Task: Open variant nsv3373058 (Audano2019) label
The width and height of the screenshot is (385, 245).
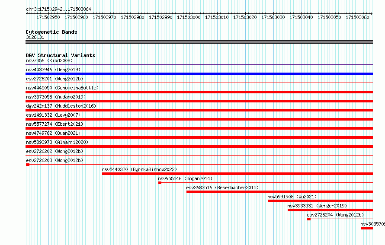Action: click(x=56, y=97)
